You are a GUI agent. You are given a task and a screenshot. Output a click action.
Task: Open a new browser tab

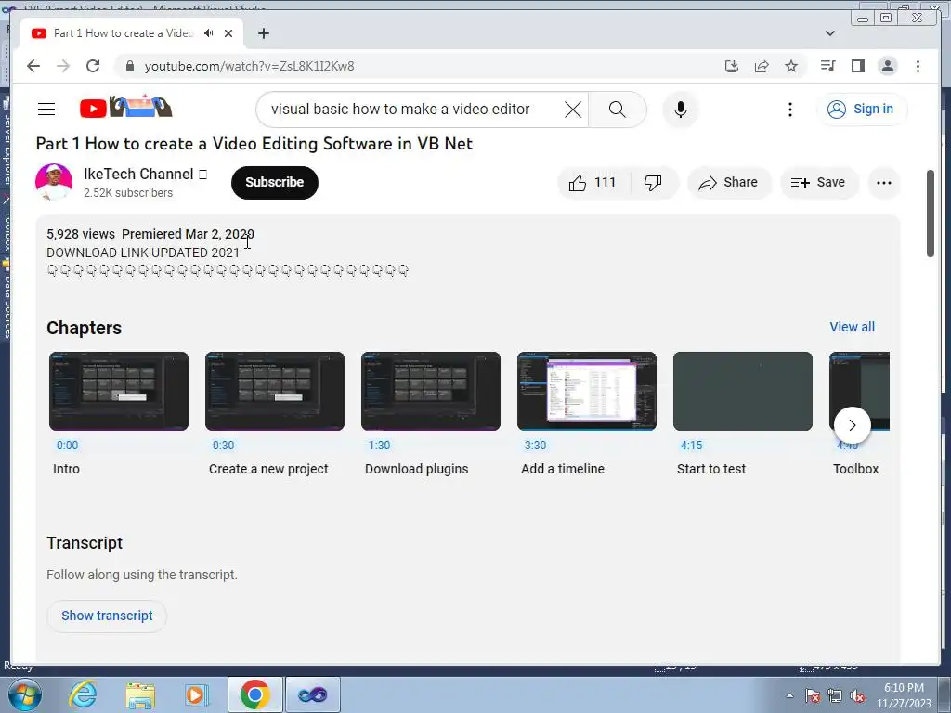point(263,33)
